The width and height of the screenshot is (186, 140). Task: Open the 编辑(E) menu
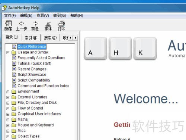pos(26,16)
